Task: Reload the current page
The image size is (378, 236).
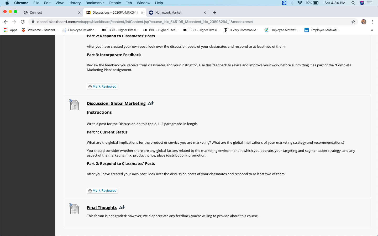Action: pos(23,22)
